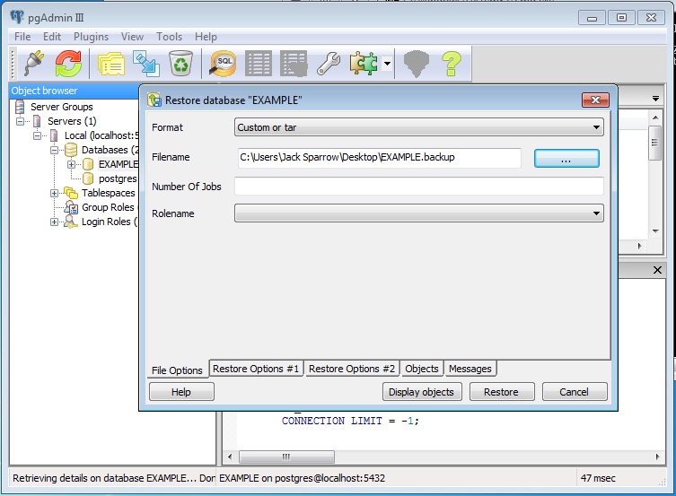Click the Refresh toolbar icon

click(x=68, y=63)
